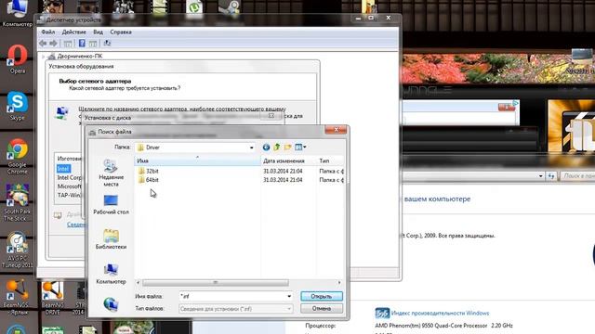Open the uTorrent desktop icon

click(x=194, y=7)
